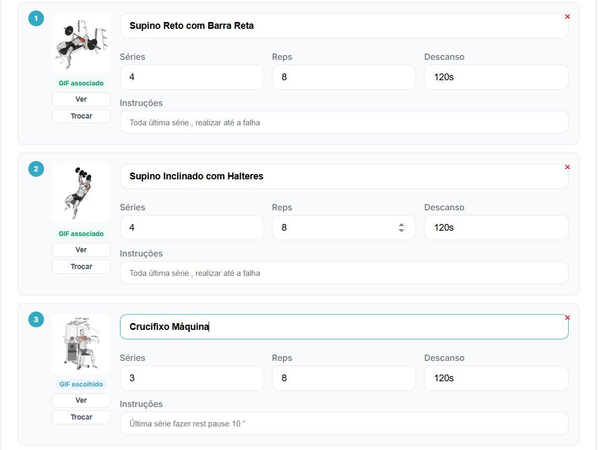Click Séries field of Supino Inclinado com Halteres
The image size is (598, 450).
(192, 228)
